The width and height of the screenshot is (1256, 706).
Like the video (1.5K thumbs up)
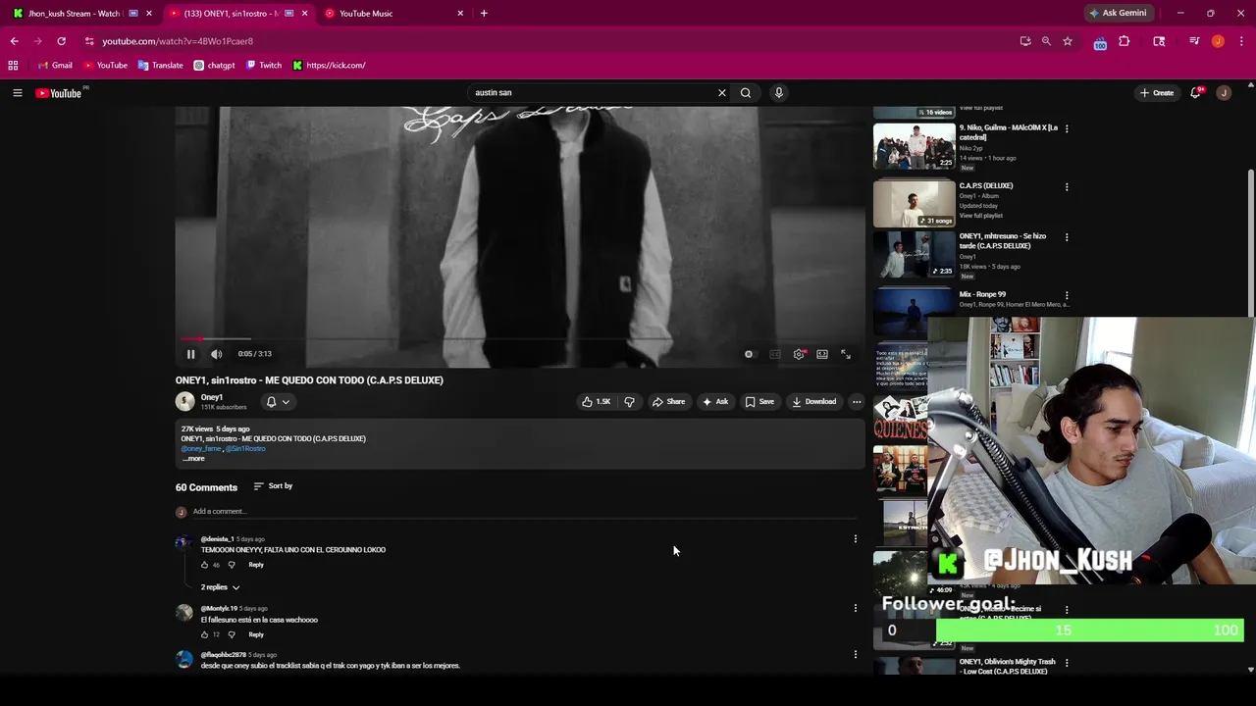(596, 401)
